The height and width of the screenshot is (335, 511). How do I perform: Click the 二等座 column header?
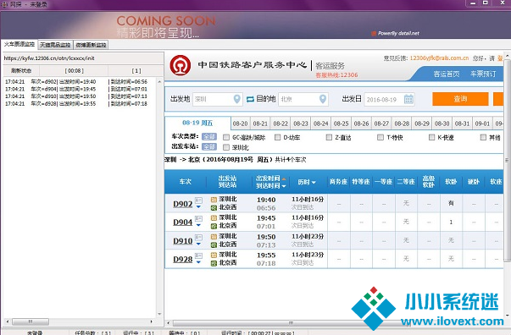point(406,182)
